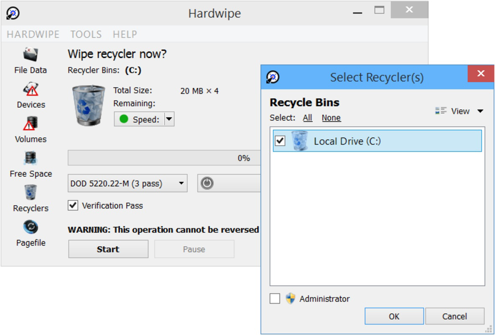Image resolution: width=495 pixels, height=335 pixels.
Task: Click the Local Drive (C:) recycle bin icon
Action: click(x=299, y=141)
